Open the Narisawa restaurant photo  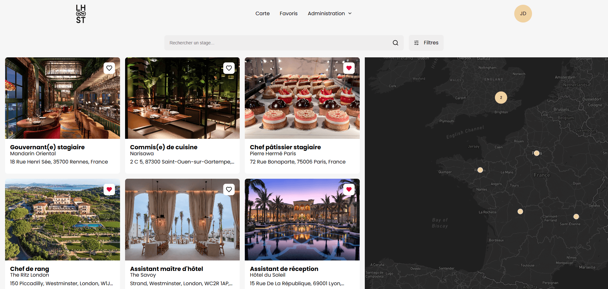[182, 98]
